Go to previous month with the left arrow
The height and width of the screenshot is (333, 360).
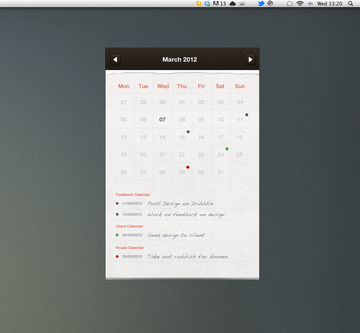click(115, 59)
